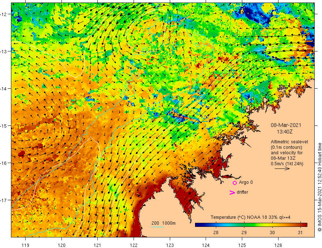Click the Altimetric sealevel text line
Screen dimensions: 322x248
[x=289, y=142]
